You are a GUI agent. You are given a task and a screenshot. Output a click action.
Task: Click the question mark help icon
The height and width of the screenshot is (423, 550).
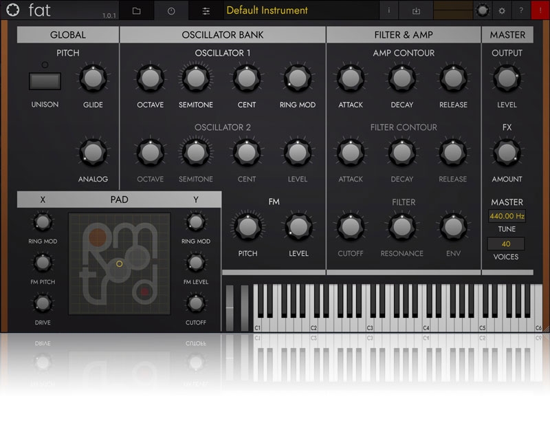click(x=521, y=10)
